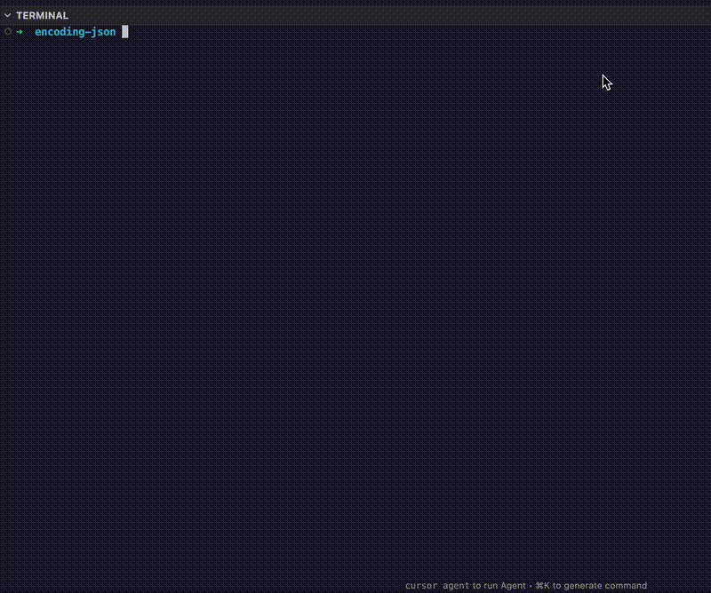Click the status bar at the bottom
711x593 pixels.
533,585
